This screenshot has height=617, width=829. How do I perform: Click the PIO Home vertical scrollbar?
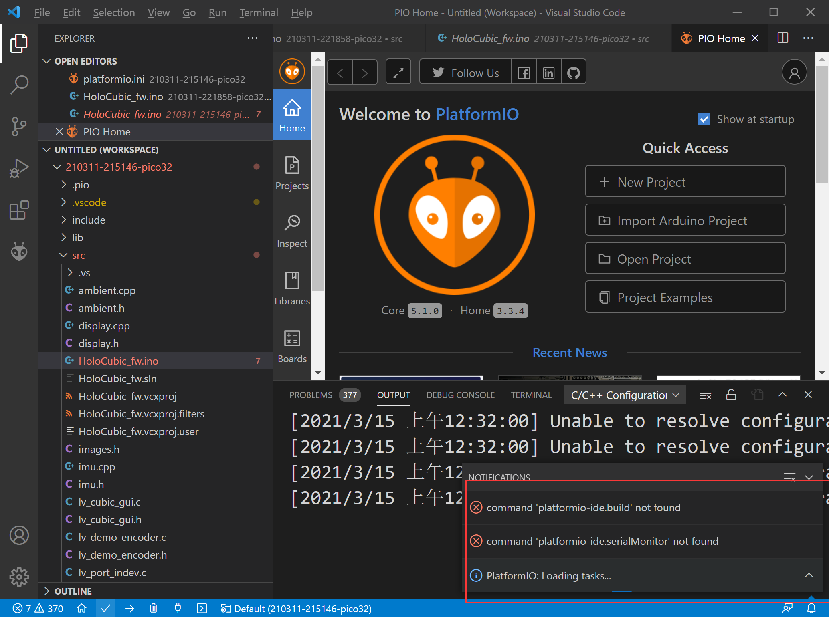822,124
